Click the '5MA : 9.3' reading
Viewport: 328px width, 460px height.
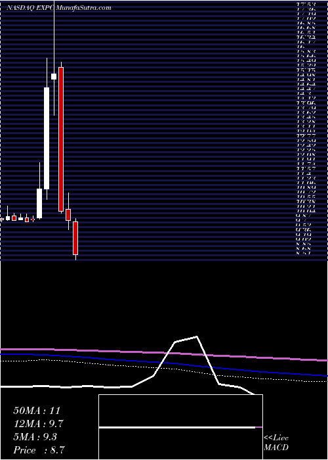[x=35, y=437]
